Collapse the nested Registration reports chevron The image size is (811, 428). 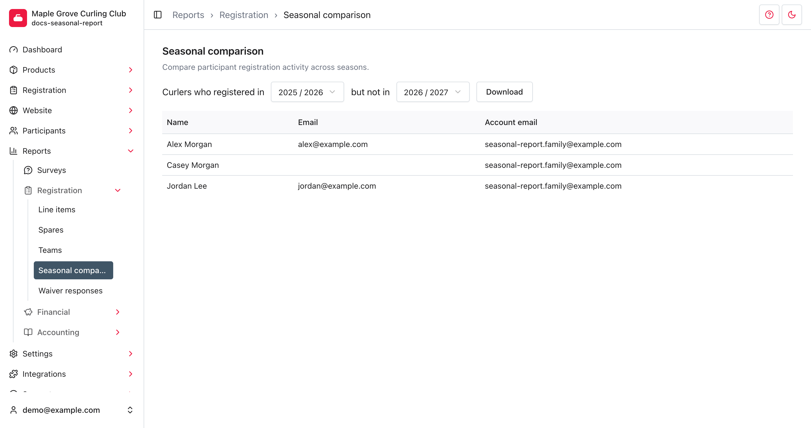118,190
